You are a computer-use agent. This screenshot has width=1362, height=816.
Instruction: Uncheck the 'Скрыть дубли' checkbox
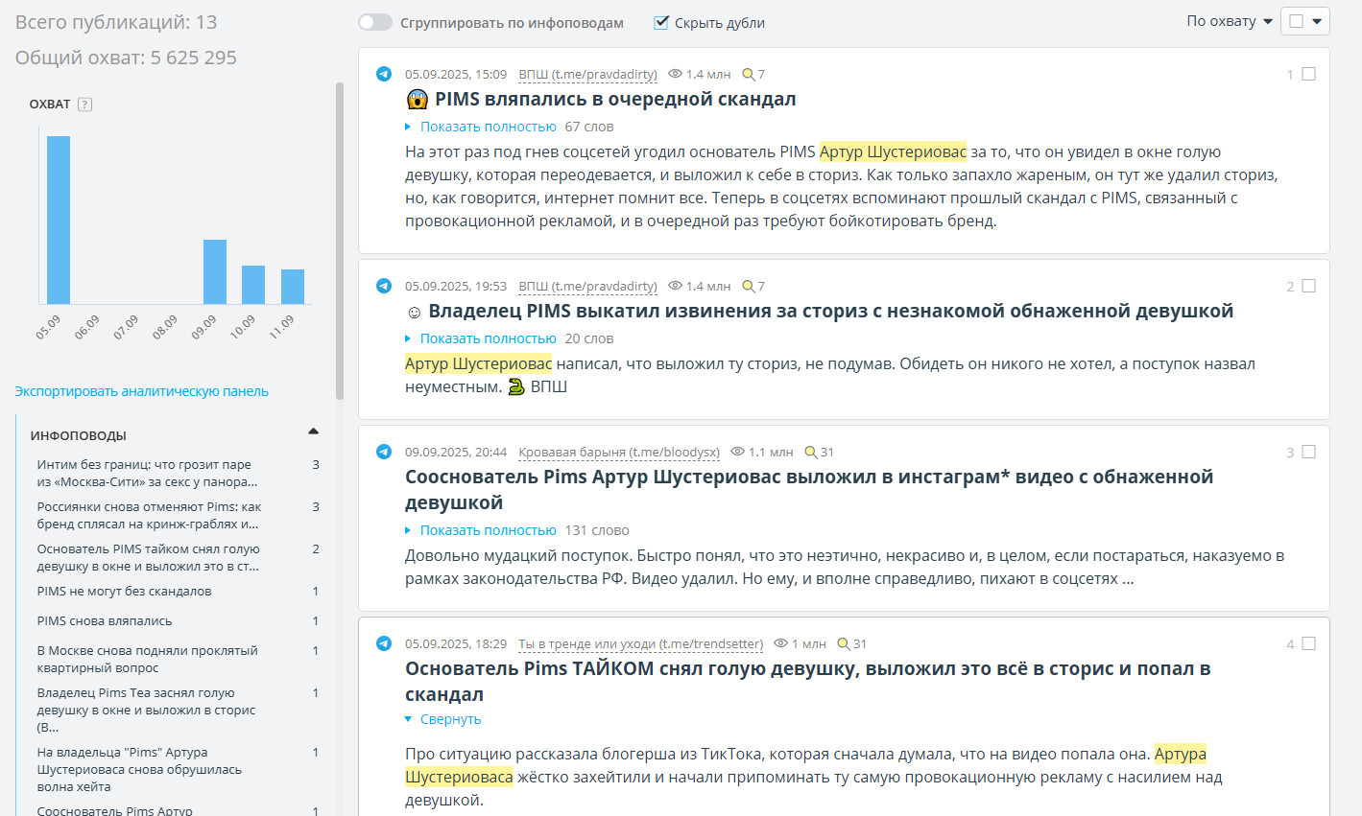point(661,22)
